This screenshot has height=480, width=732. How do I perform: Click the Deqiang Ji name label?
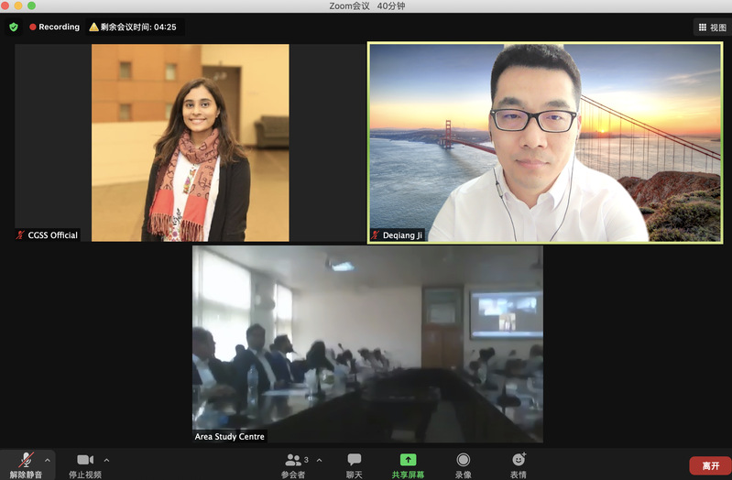click(x=403, y=235)
